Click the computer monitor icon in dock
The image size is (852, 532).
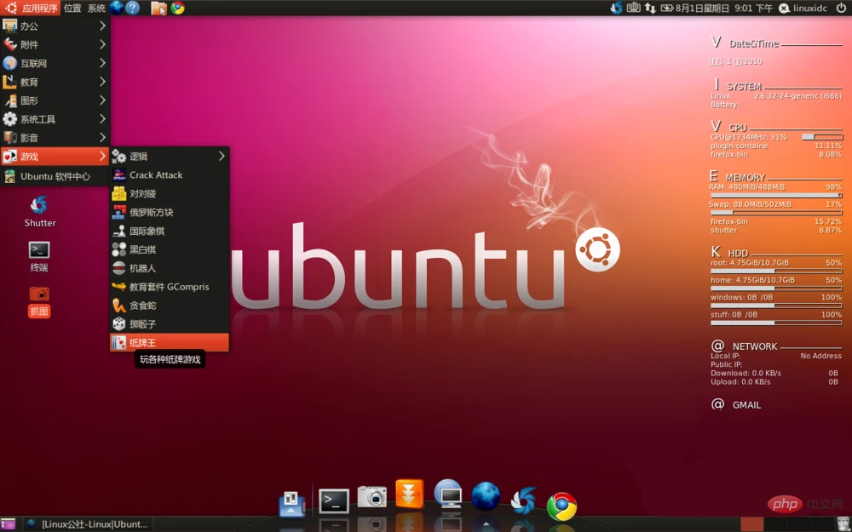pyautogui.click(x=448, y=494)
